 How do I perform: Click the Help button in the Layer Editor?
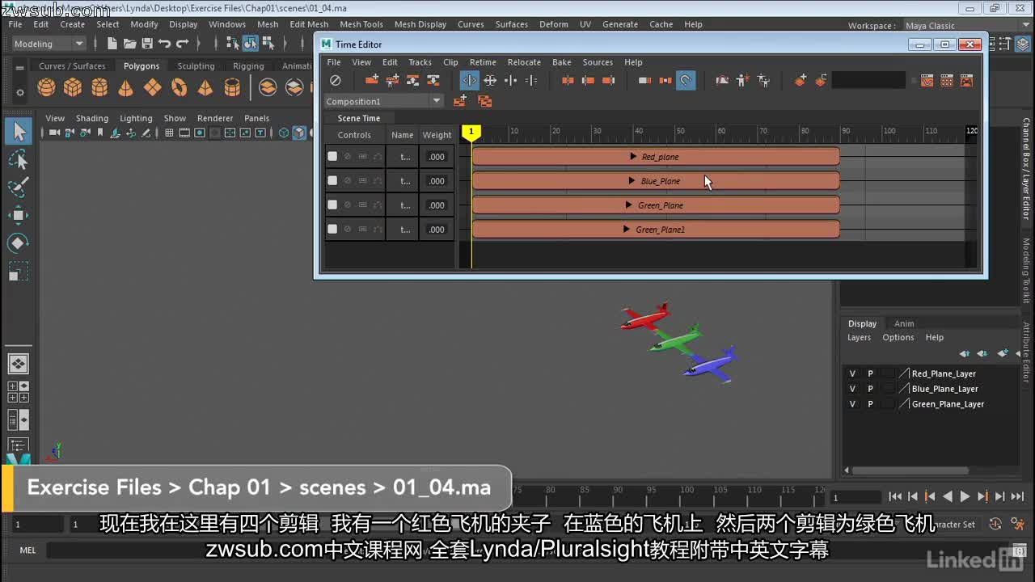[x=934, y=337]
